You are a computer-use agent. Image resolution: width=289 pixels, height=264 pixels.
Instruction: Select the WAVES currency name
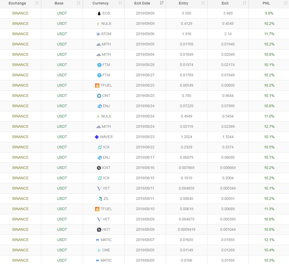tap(106, 137)
